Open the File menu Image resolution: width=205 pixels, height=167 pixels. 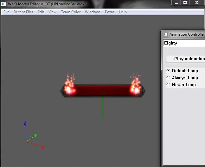tap(6, 12)
